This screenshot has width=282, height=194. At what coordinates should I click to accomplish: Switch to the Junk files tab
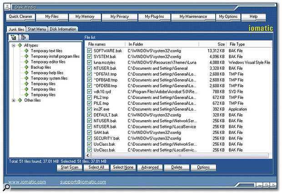pyautogui.click(x=16, y=29)
